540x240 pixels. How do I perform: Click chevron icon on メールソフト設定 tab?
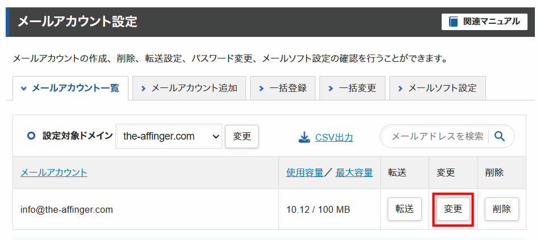(400, 89)
